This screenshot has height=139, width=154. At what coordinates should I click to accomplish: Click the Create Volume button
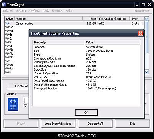[18, 86]
